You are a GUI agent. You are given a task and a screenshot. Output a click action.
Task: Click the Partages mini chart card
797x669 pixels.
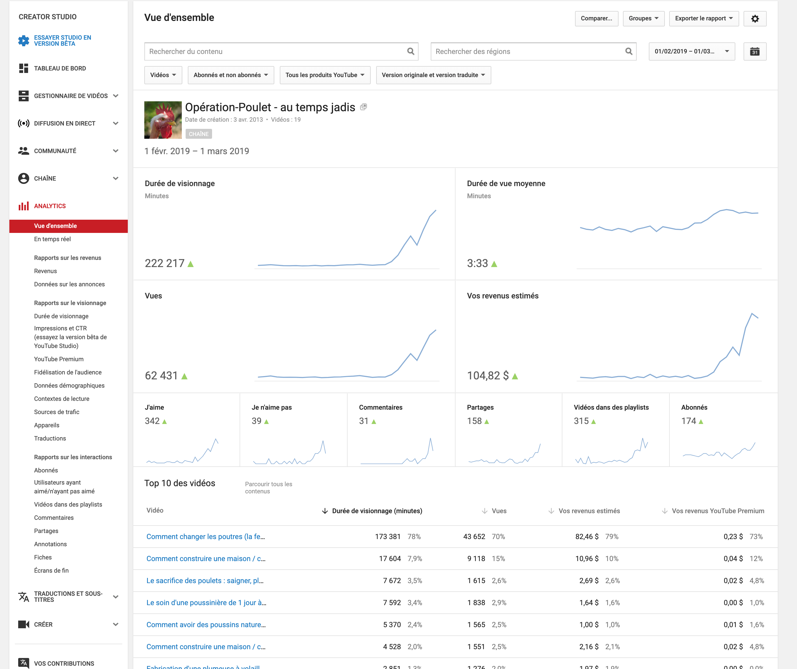coord(508,429)
